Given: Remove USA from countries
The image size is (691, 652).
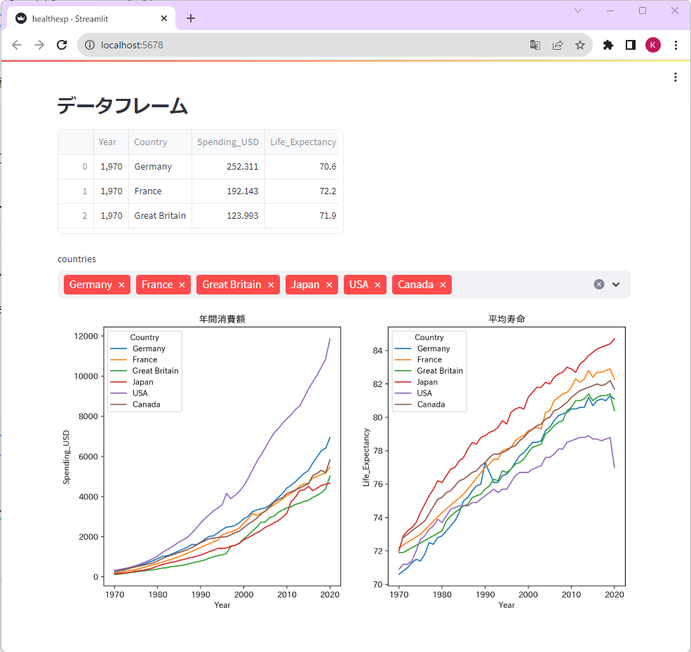Looking at the screenshot, I should [x=377, y=285].
